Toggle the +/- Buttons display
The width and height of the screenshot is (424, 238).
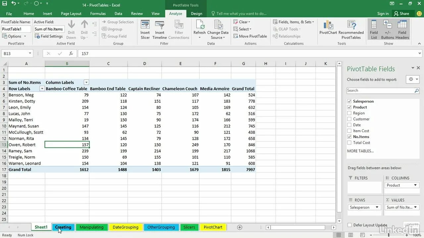(387, 29)
